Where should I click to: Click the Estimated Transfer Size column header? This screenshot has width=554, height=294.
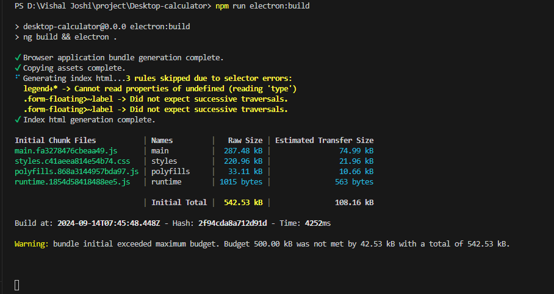325,140
